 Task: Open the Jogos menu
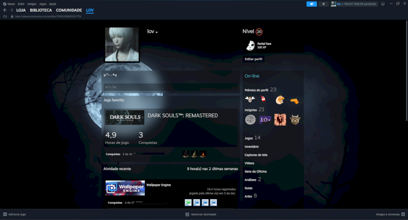(x=43, y=4)
